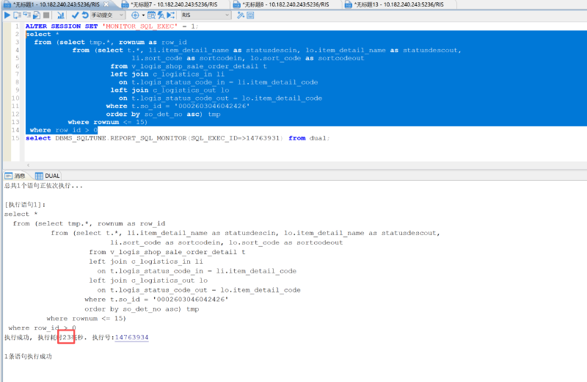Click line 1 ALTER SESSION statement
This screenshot has width=587, height=382.
pos(112,26)
